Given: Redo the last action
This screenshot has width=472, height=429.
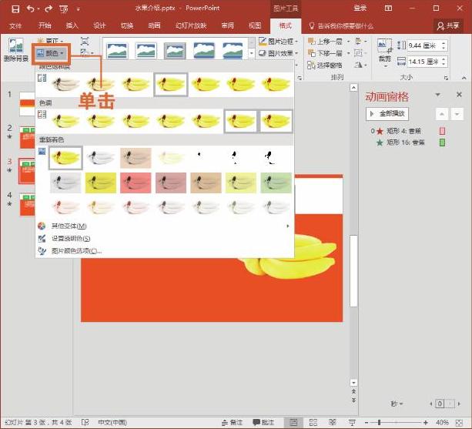Looking at the screenshot, I should 49,8.
